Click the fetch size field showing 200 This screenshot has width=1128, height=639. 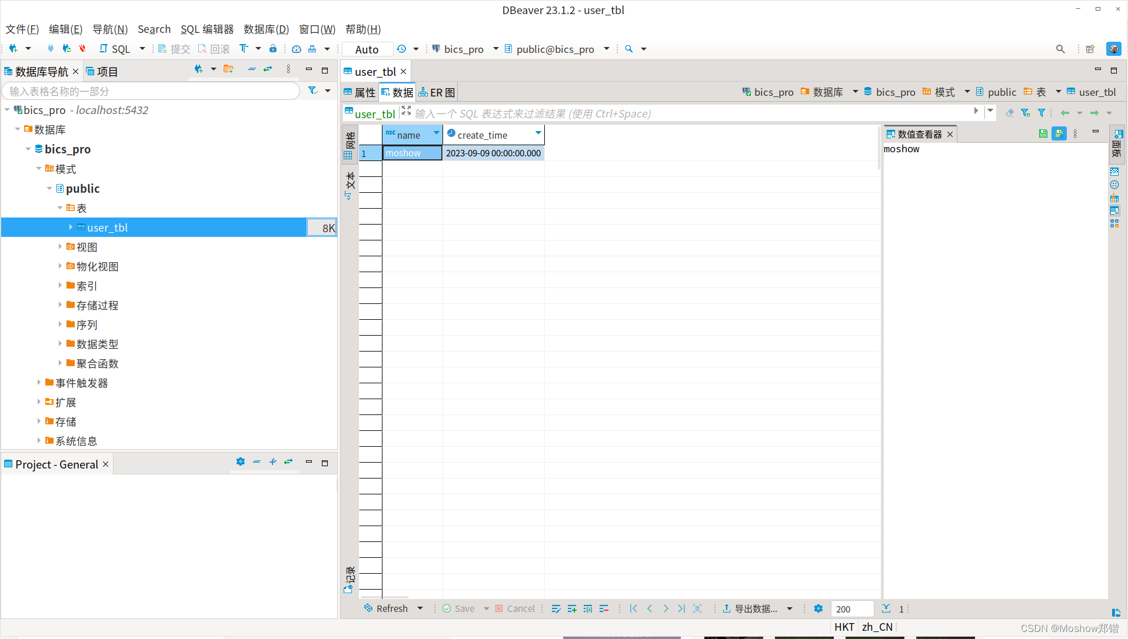pyautogui.click(x=851, y=610)
